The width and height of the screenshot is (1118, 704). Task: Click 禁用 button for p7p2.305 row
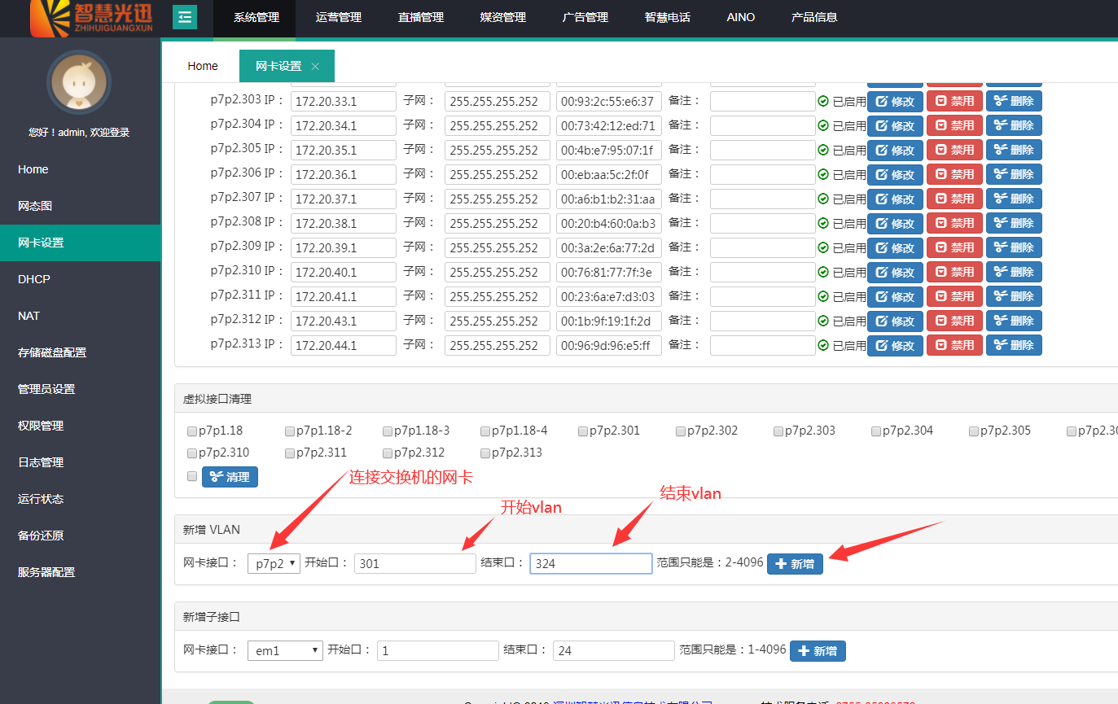954,151
